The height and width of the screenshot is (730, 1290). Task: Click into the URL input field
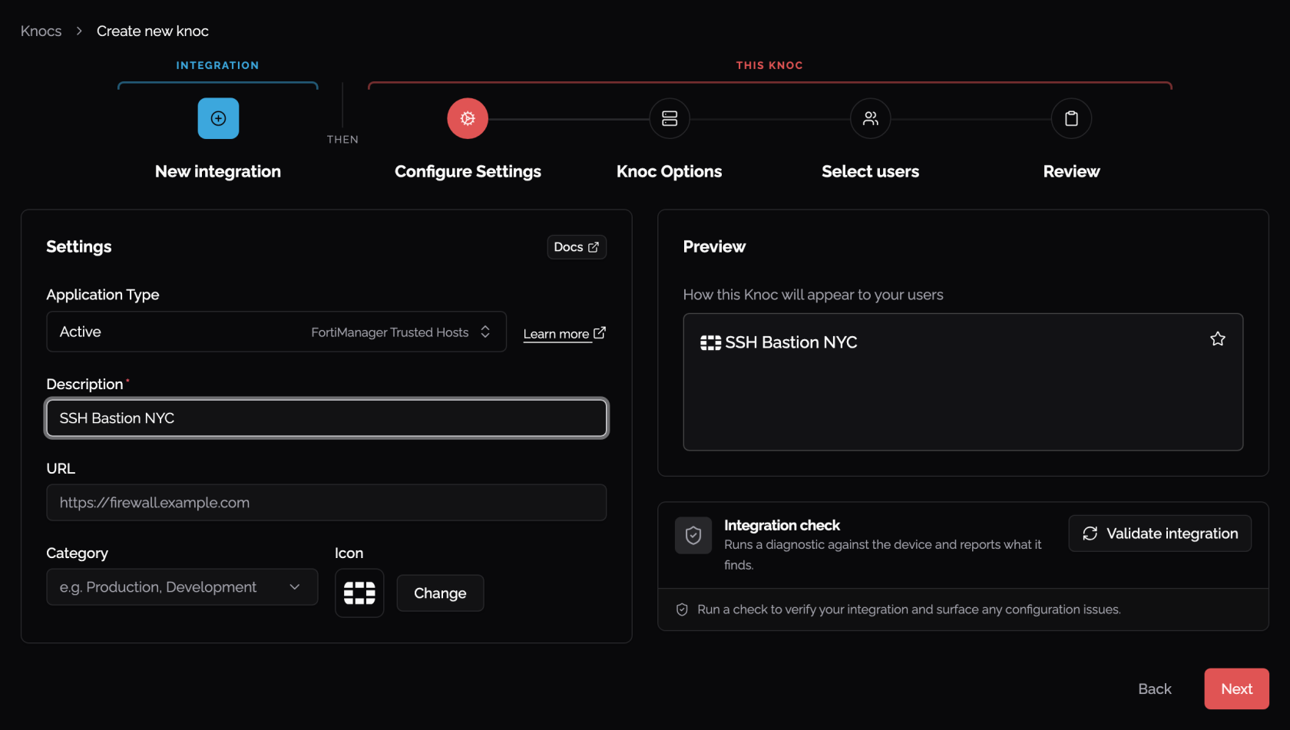(327, 503)
